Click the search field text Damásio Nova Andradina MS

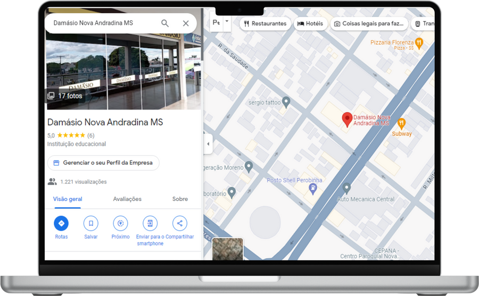click(93, 23)
